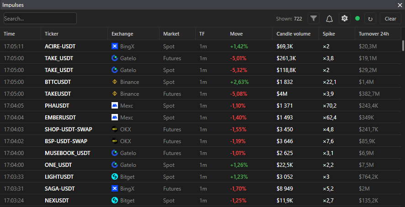Screen dimensions: 405x207
Task: Click the BingX icon in ACIRE-USDT row
Action: (115, 47)
